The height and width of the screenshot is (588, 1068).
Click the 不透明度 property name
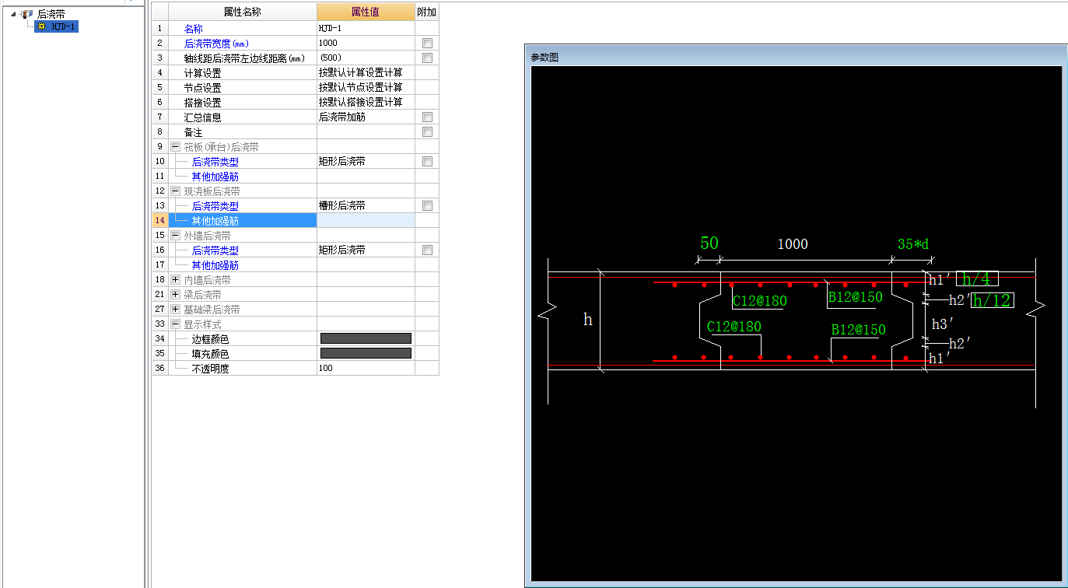[211, 369]
